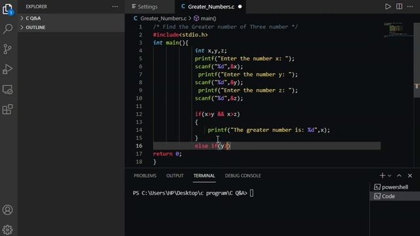Open editor more actions ellipsis

coord(410,7)
